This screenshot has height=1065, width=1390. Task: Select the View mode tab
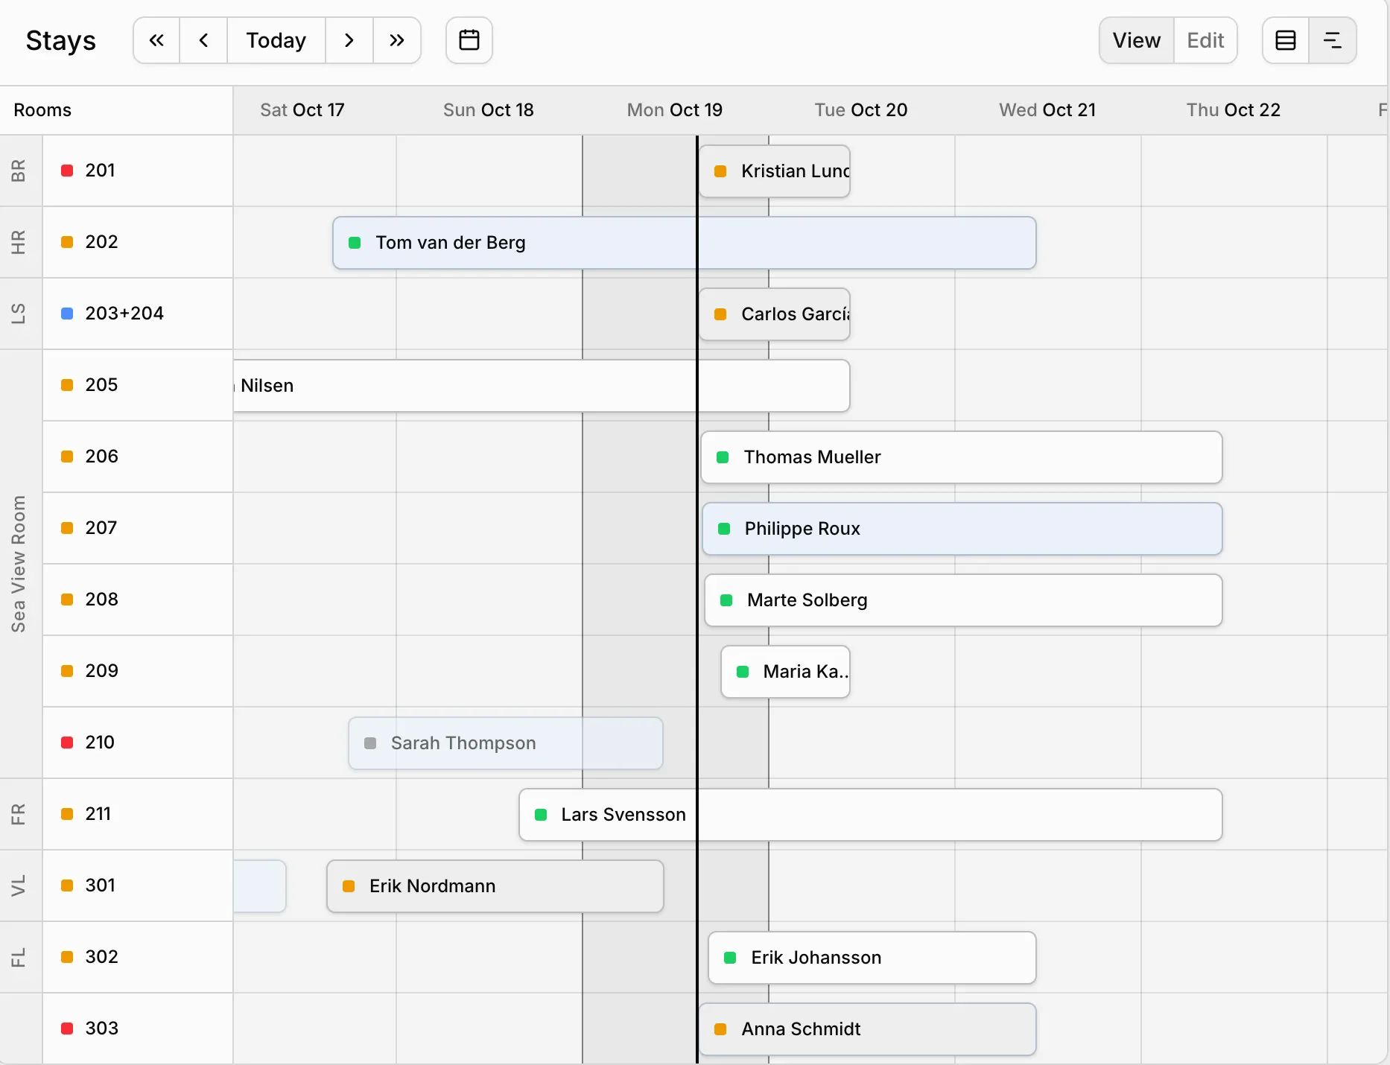(x=1137, y=40)
